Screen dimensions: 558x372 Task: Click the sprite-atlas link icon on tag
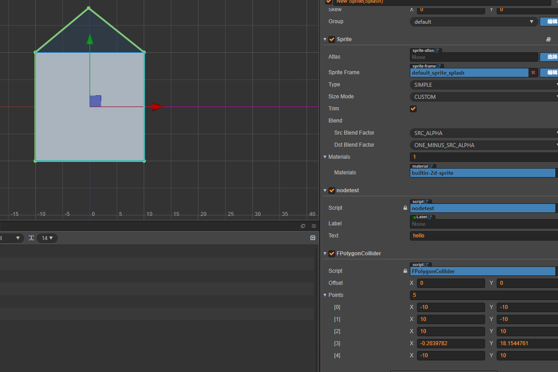(437, 51)
